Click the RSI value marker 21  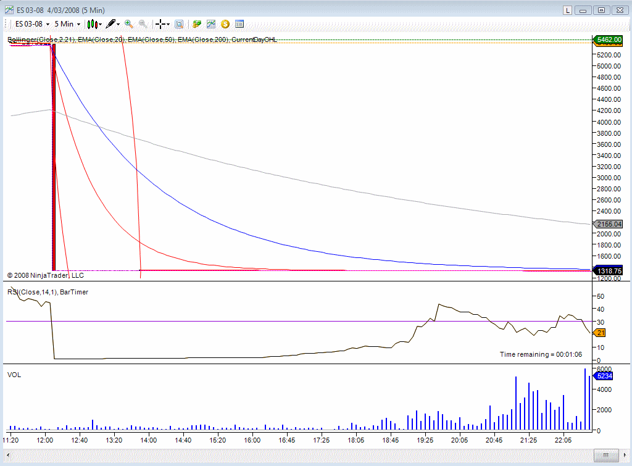tap(600, 333)
